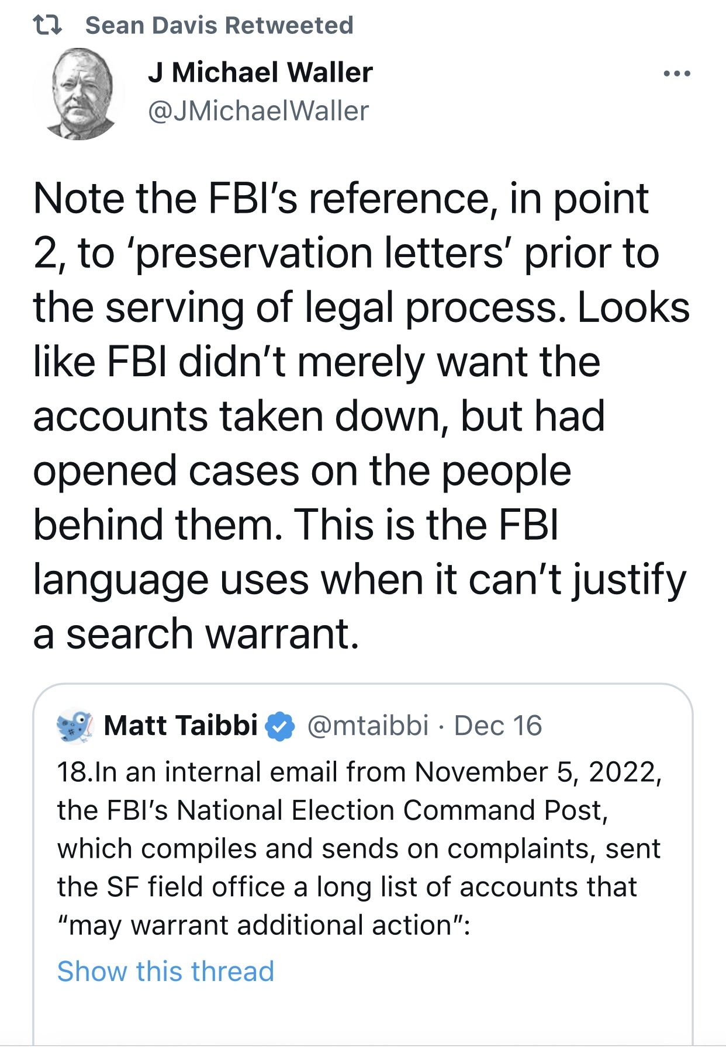Screen dimensions: 726x1047
Task: Click the 'Sean Davis Retweeted' label
Action: point(219,25)
